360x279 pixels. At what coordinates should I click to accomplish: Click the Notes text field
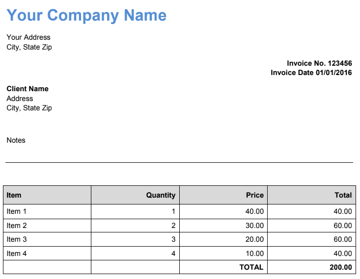pyautogui.click(x=16, y=140)
